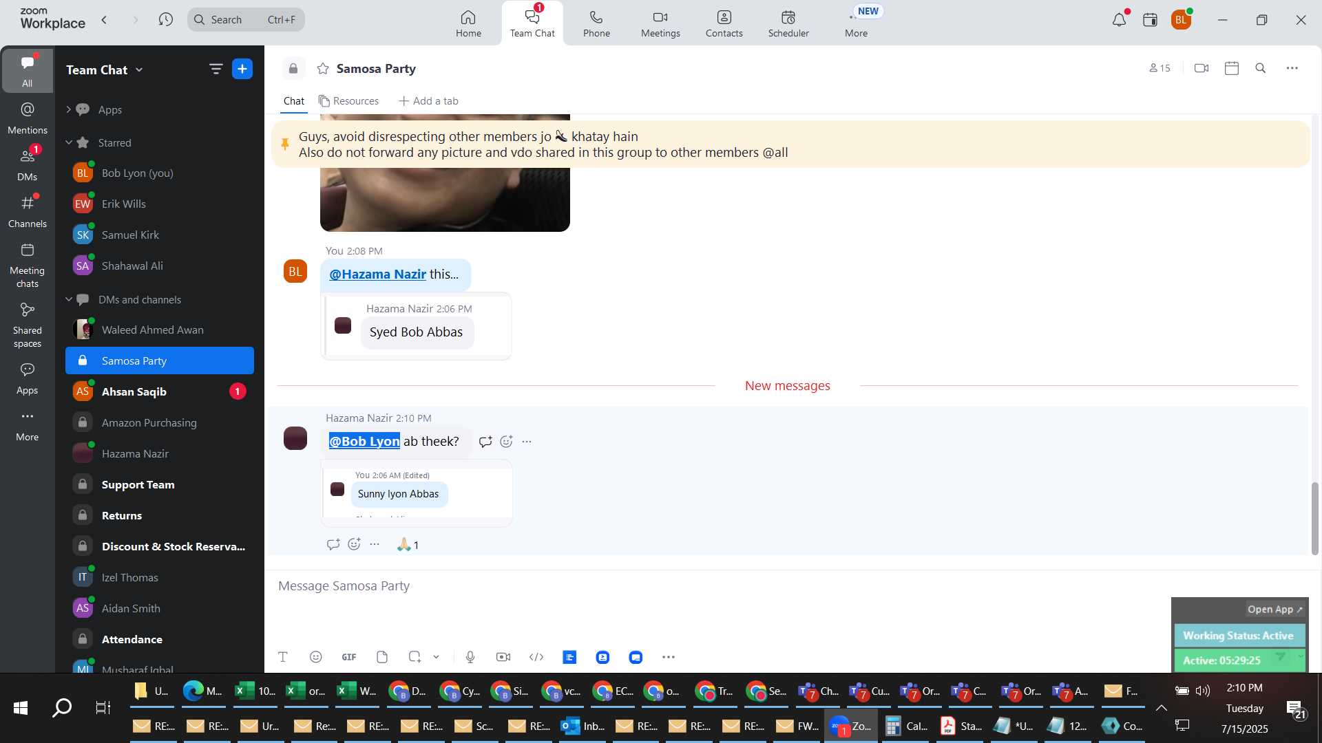This screenshot has height=743, width=1322.
Task: Select the Chat tab
Action: pos(294,101)
